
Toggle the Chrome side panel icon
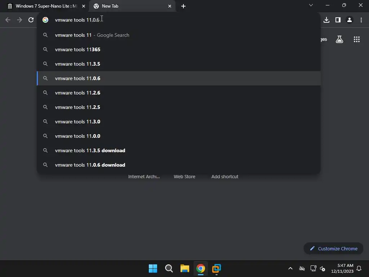(338, 20)
